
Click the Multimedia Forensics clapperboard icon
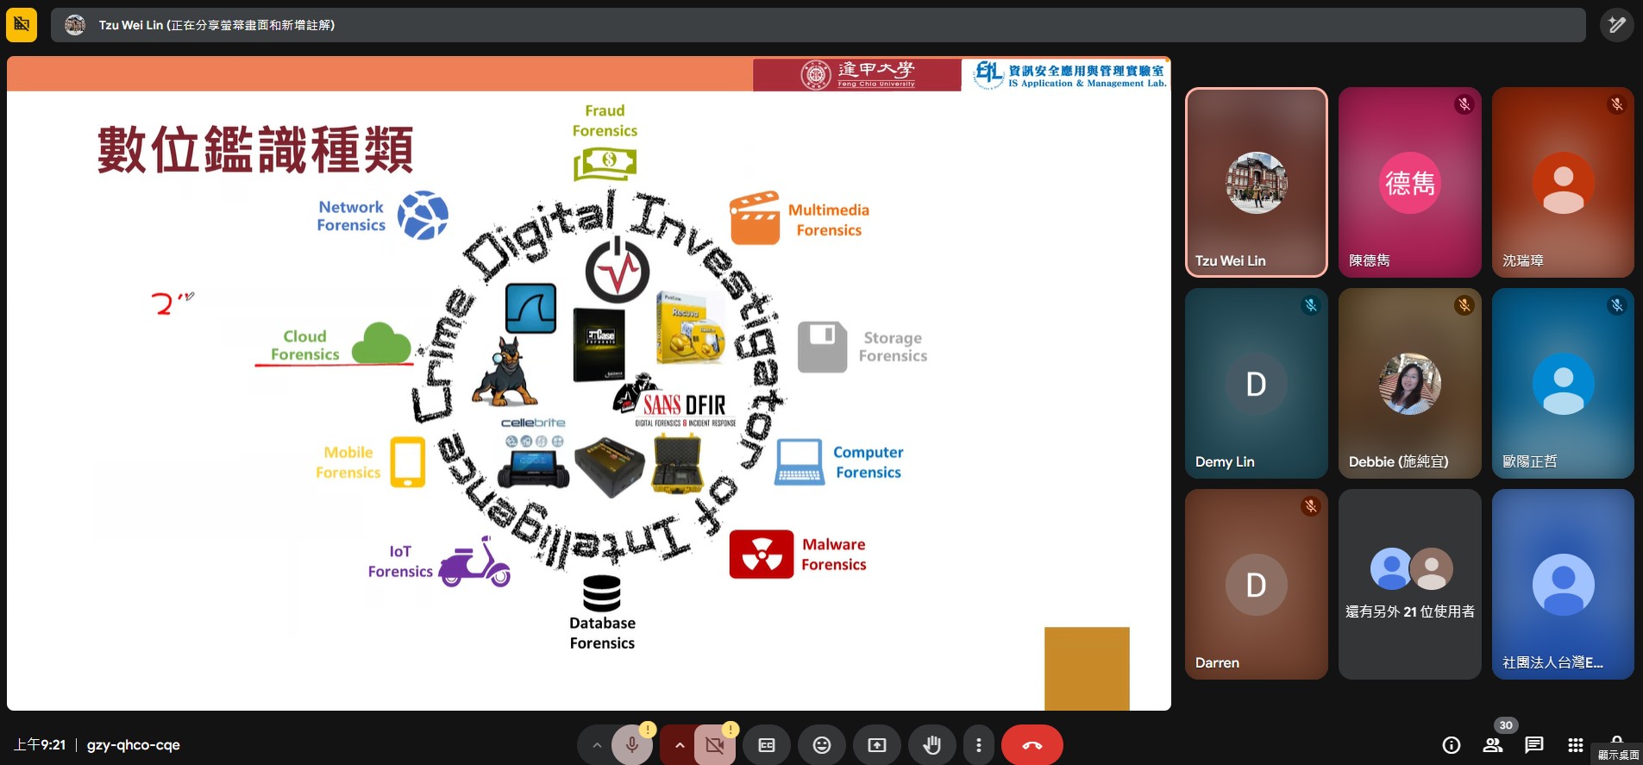755,217
